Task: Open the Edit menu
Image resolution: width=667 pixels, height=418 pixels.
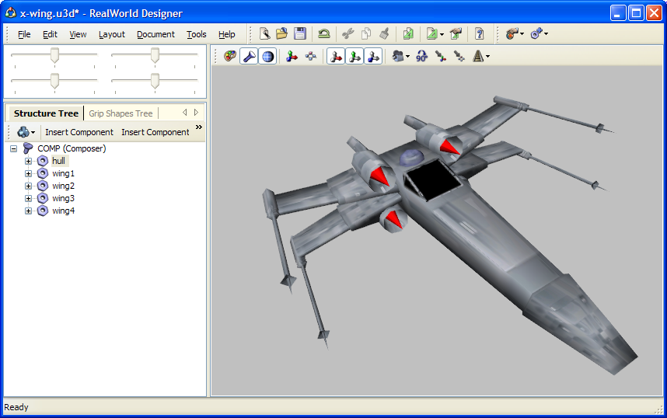Action: pyautogui.click(x=50, y=34)
